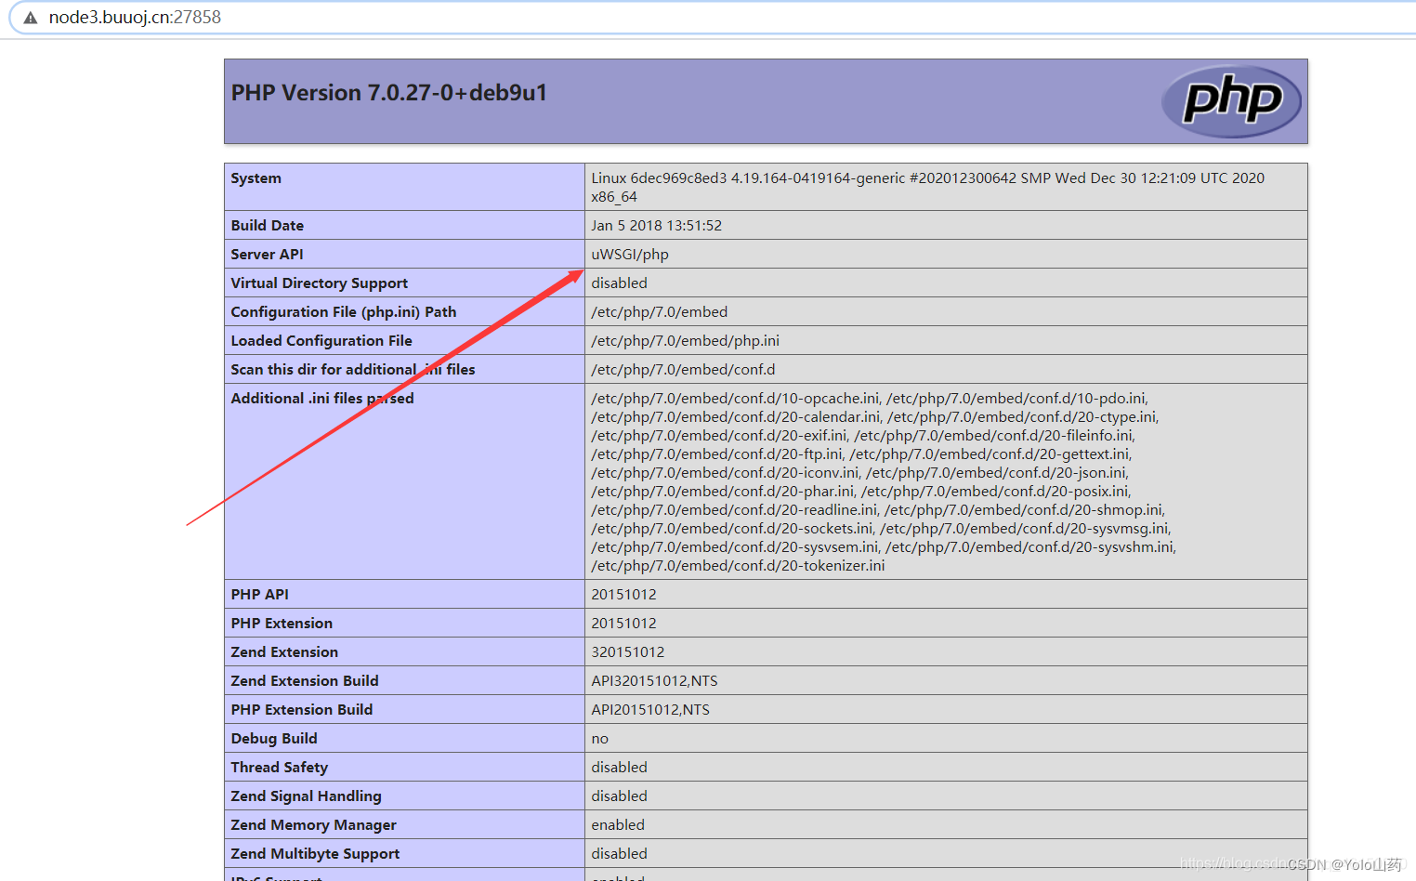
Task: Click the /etc/php/7.0/embed path value
Action: point(660,312)
